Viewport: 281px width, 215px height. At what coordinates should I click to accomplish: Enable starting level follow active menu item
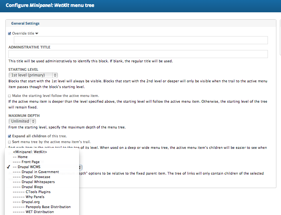(x=10, y=96)
